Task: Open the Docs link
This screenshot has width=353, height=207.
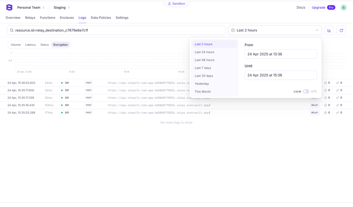Action: (300, 7)
